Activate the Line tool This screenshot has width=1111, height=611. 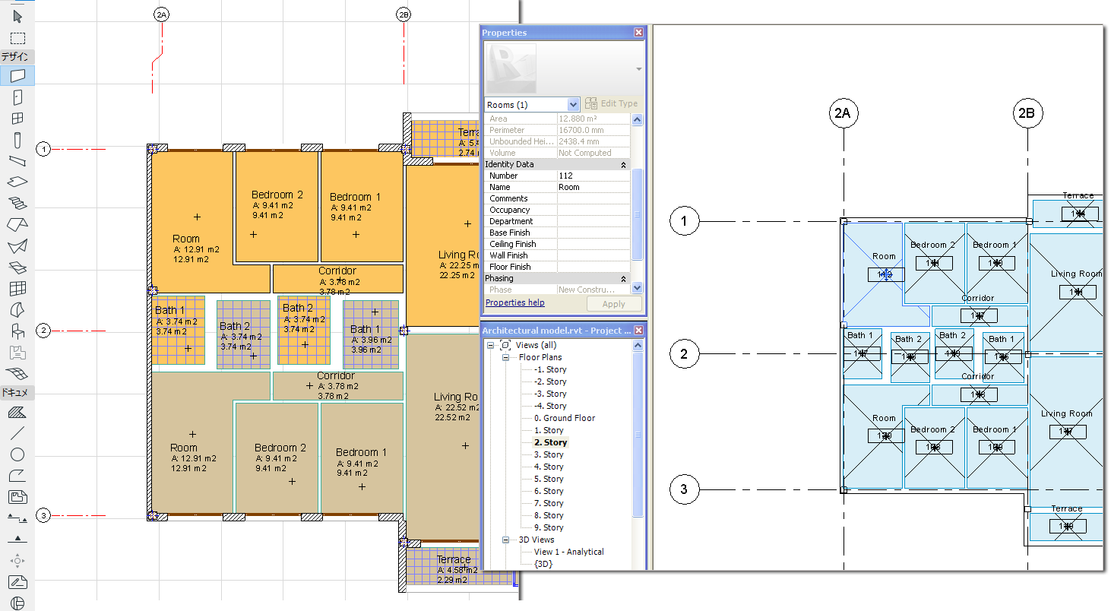pyautogui.click(x=17, y=434)
